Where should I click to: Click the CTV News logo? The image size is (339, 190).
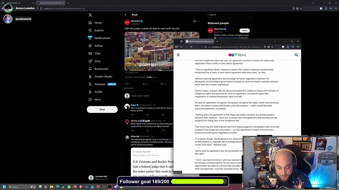[237, 55]
